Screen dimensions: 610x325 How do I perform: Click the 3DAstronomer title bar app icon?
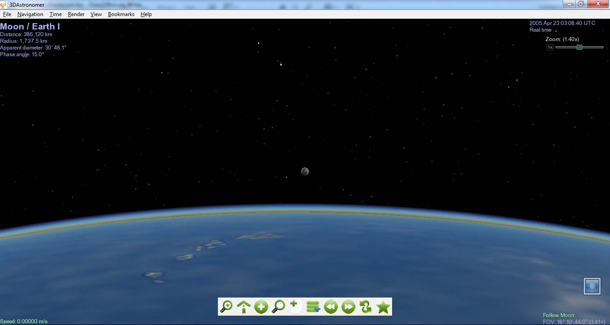tap(4, 4)
